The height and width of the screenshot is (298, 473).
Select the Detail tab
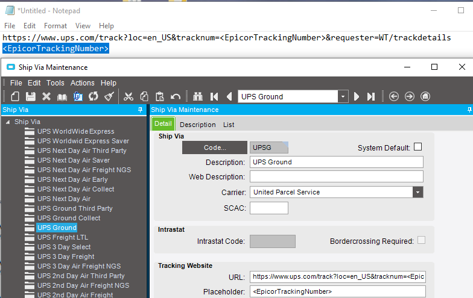[163, 124]
